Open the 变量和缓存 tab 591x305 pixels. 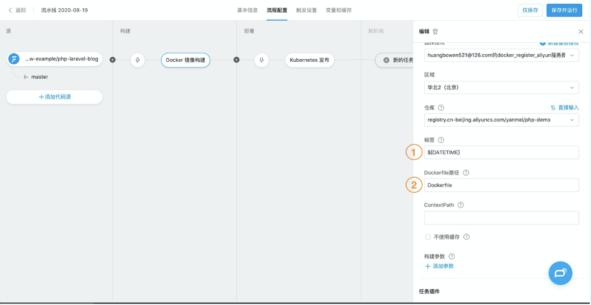pos(339,10)
